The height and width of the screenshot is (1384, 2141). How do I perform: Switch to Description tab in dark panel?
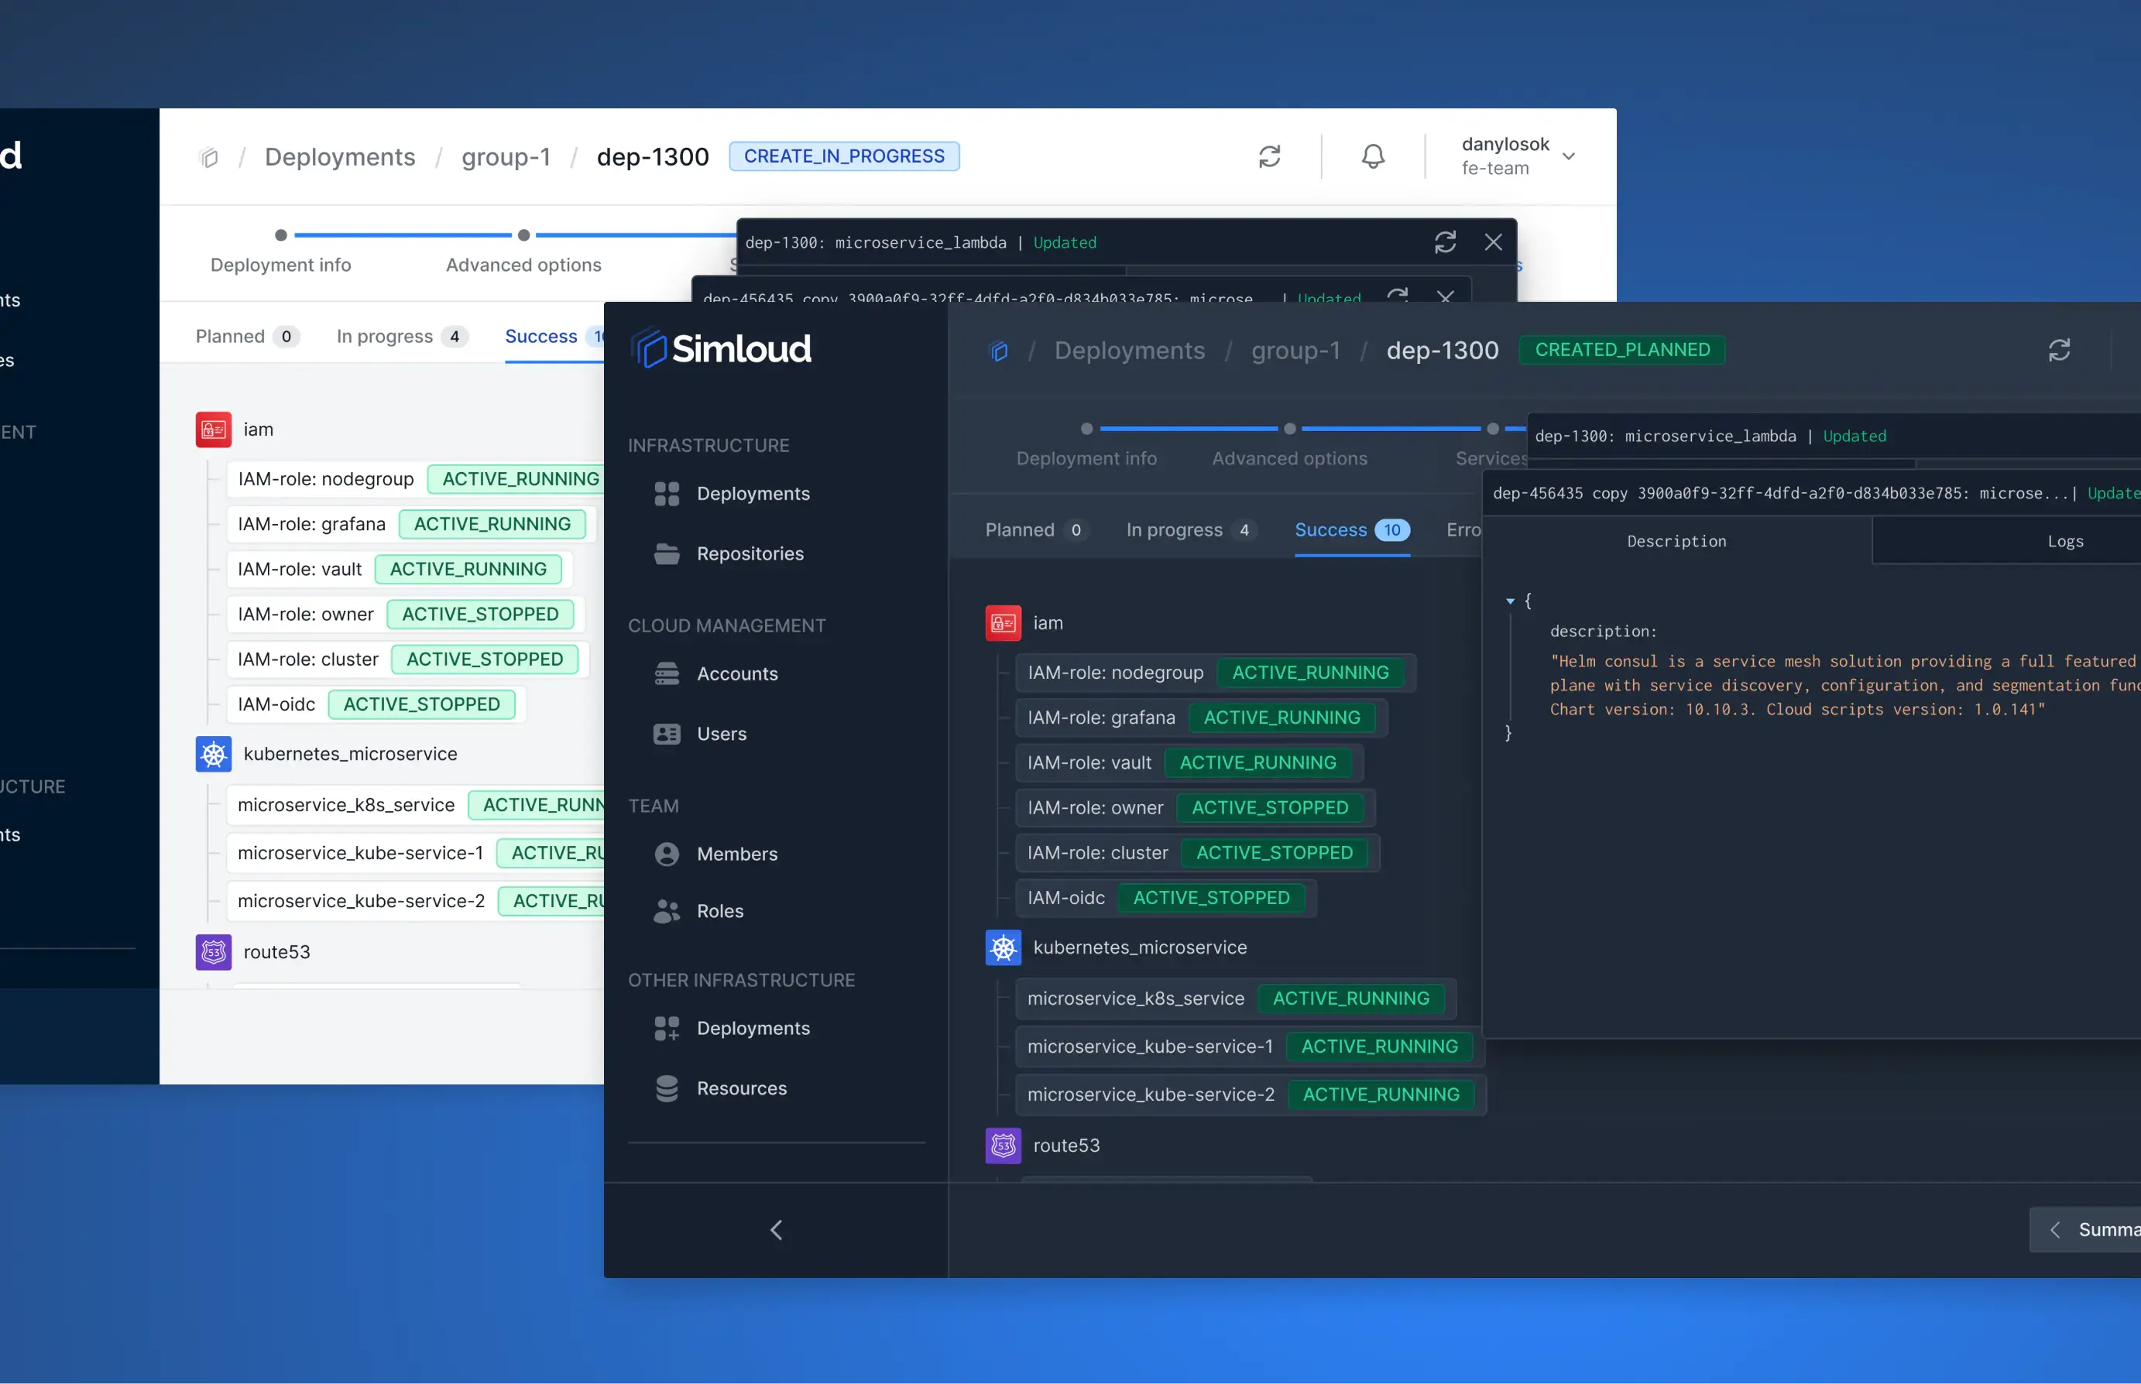pos(1676,541)
